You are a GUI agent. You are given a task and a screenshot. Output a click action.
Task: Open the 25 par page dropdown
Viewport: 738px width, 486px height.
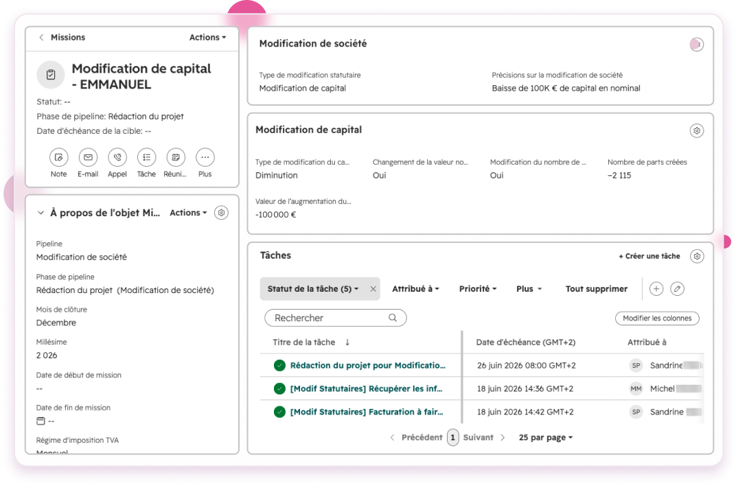coord(546,437)
